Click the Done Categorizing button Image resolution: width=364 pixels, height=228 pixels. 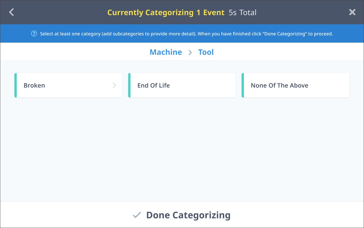[x=182, y=215]
